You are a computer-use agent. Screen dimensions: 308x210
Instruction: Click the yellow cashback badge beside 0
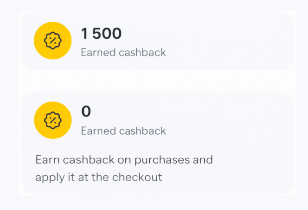(x=52, y=120)
